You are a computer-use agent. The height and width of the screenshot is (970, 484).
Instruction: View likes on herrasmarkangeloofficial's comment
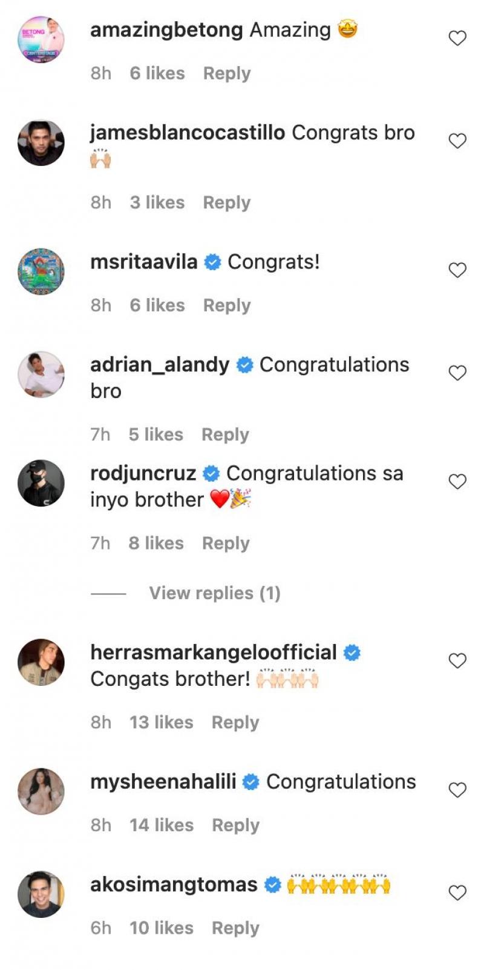click(x=161, y=722)
